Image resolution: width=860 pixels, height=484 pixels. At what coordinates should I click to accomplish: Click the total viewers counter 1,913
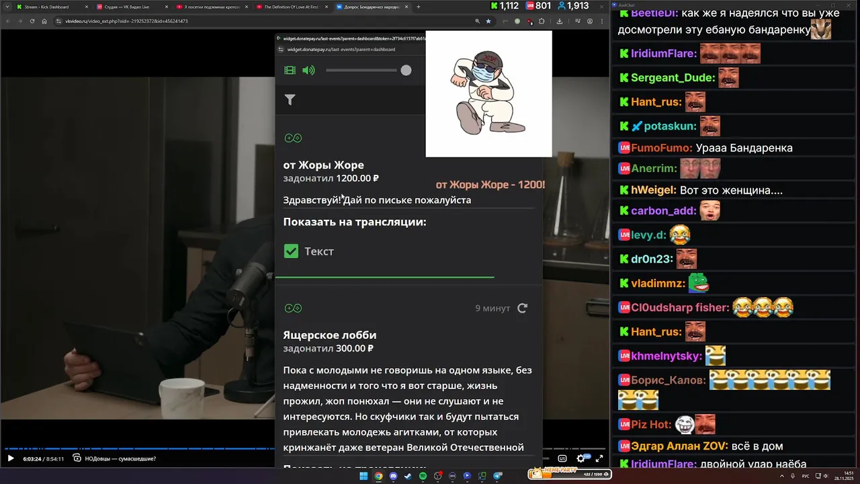pyautogui.click(x=572, y=6)
